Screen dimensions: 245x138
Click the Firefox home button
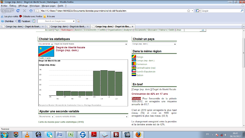pos(31,11)
